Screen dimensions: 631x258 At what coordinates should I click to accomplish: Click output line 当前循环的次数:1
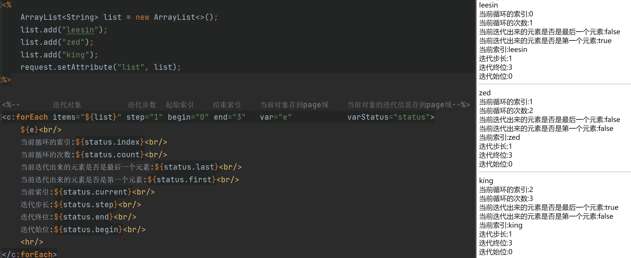click(506, 23)
